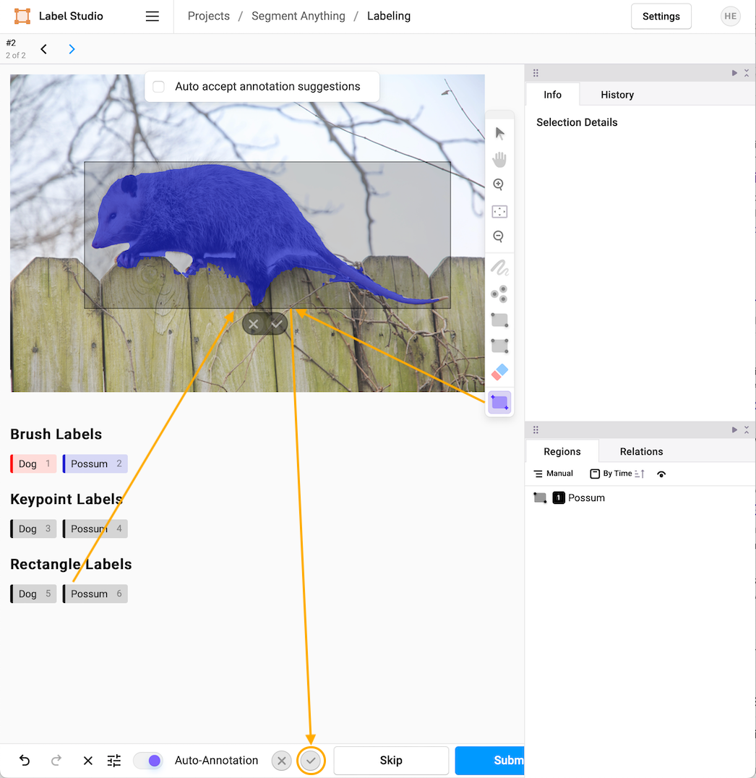Select Dog brush label
The height and width of the screenshot is (778, 756).
pos(34,463)
